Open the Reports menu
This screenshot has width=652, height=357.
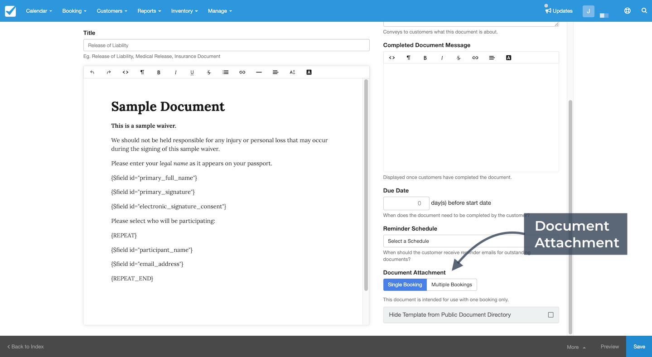click(149, 11)
